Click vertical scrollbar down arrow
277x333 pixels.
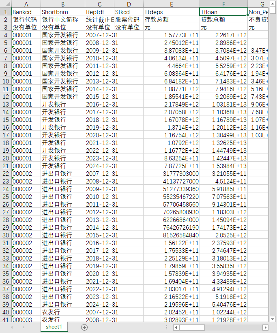point(272,319)
